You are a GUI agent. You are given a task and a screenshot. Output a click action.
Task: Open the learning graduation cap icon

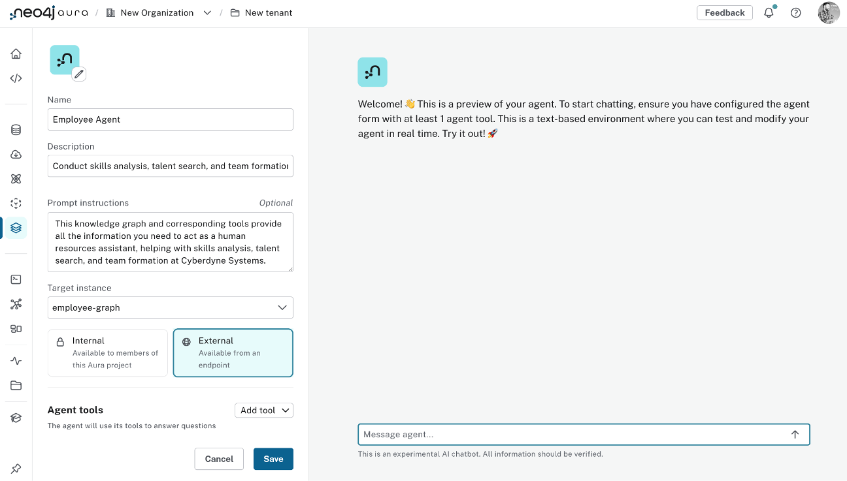click(16, 417)
